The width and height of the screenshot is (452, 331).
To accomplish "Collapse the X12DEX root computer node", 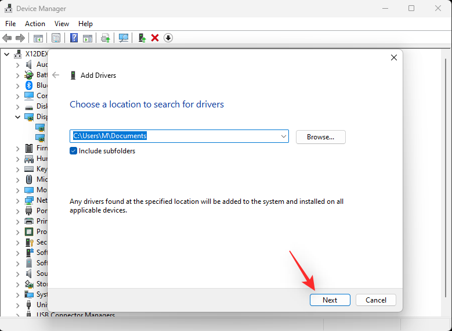I will [x=7, y=54].
